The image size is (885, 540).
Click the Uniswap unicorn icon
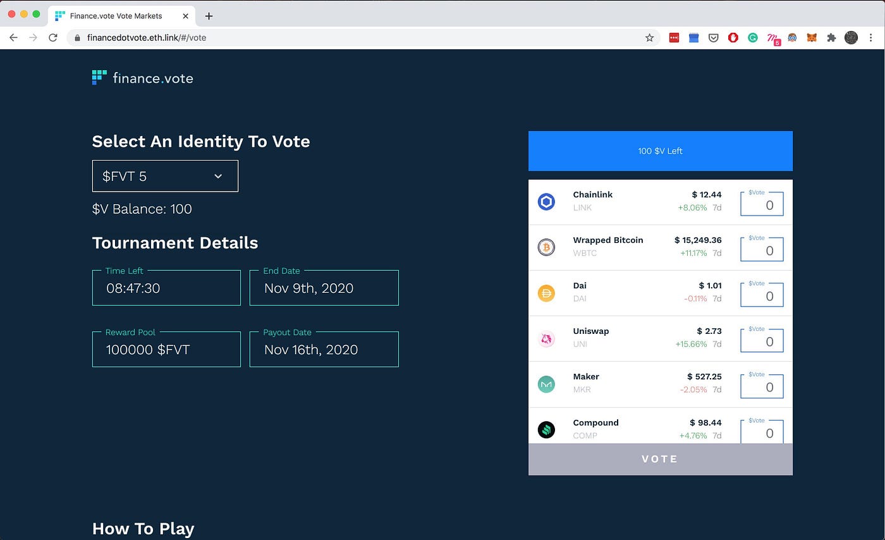click(546, 338)
